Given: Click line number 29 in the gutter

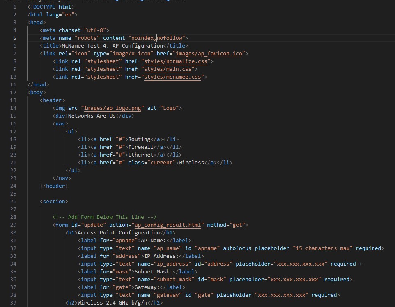Looking at the screenshot, I should coord(13,225).
